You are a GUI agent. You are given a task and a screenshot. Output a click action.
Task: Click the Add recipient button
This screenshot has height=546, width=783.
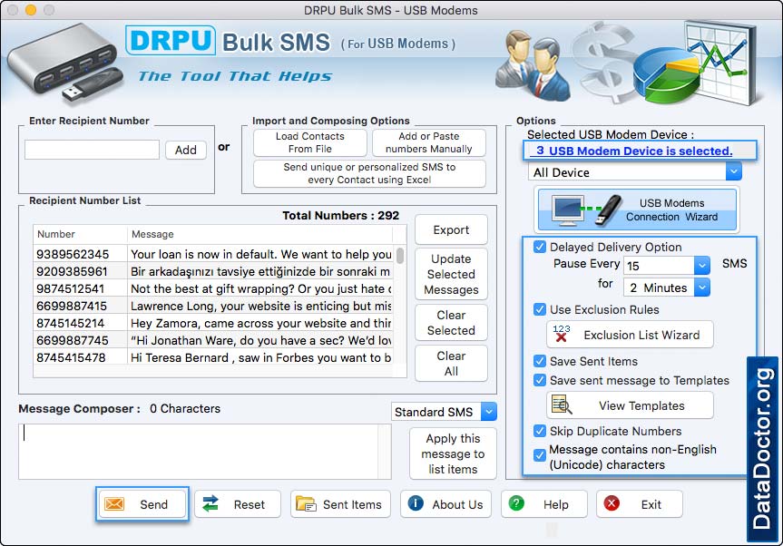click(186, 150)
